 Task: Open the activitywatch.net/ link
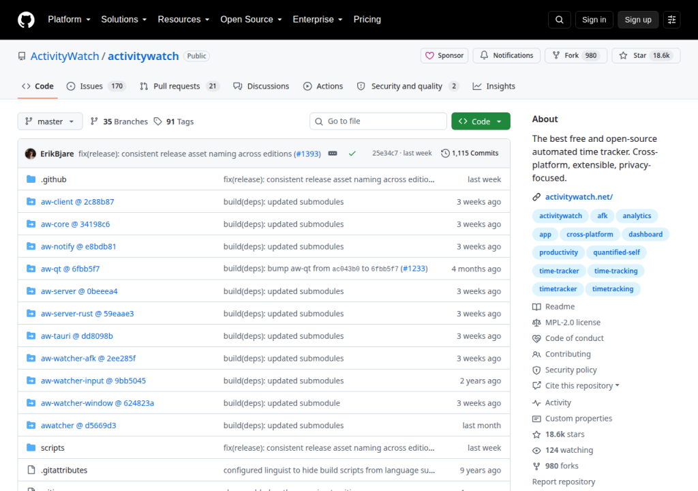click(x=579, y=197)
